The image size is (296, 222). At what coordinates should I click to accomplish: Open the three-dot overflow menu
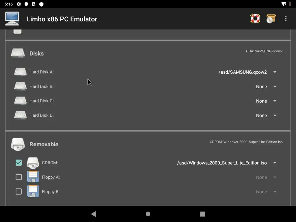coord(286,19)
